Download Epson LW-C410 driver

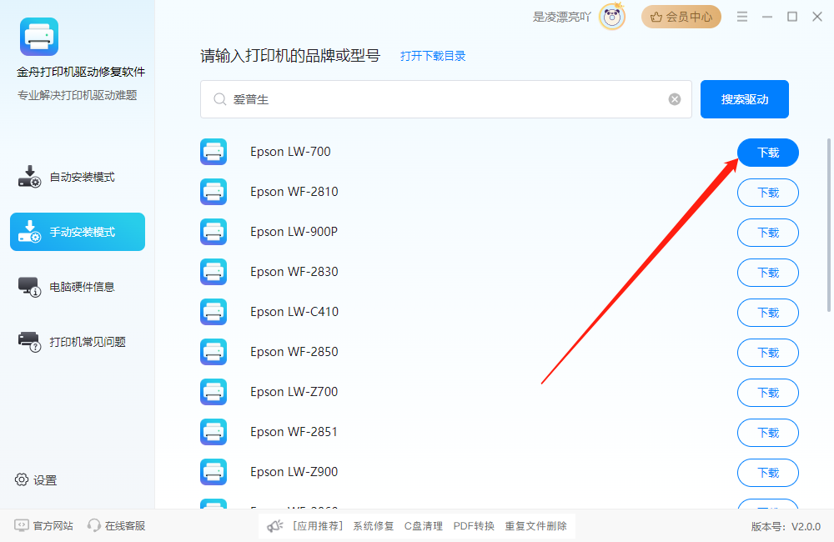coord(767,313)
